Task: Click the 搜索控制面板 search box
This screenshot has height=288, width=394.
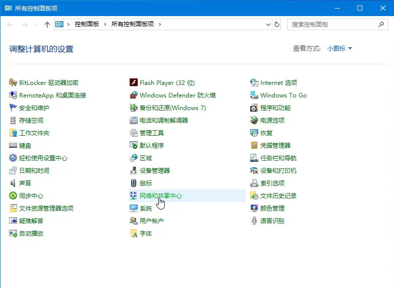Action: click(338, 24)
